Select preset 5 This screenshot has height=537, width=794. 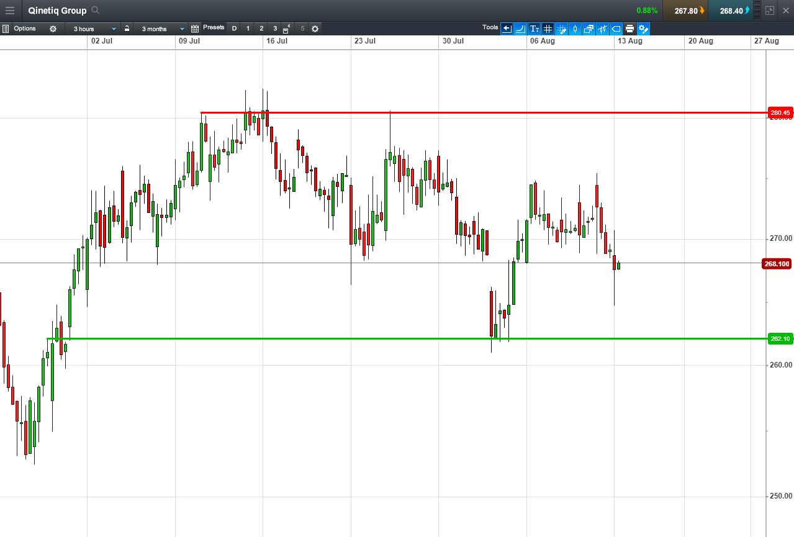coord(302,29)
